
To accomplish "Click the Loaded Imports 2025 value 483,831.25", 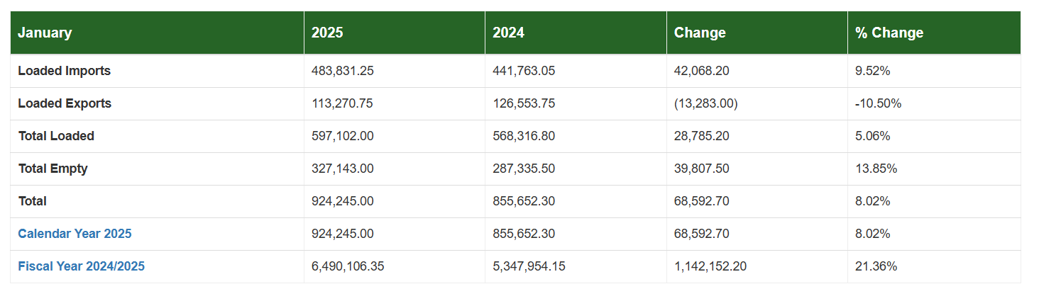I will coord(342,71).
